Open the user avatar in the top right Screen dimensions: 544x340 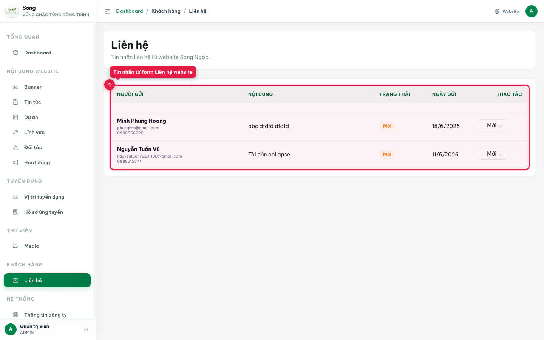tap(532, 11)
